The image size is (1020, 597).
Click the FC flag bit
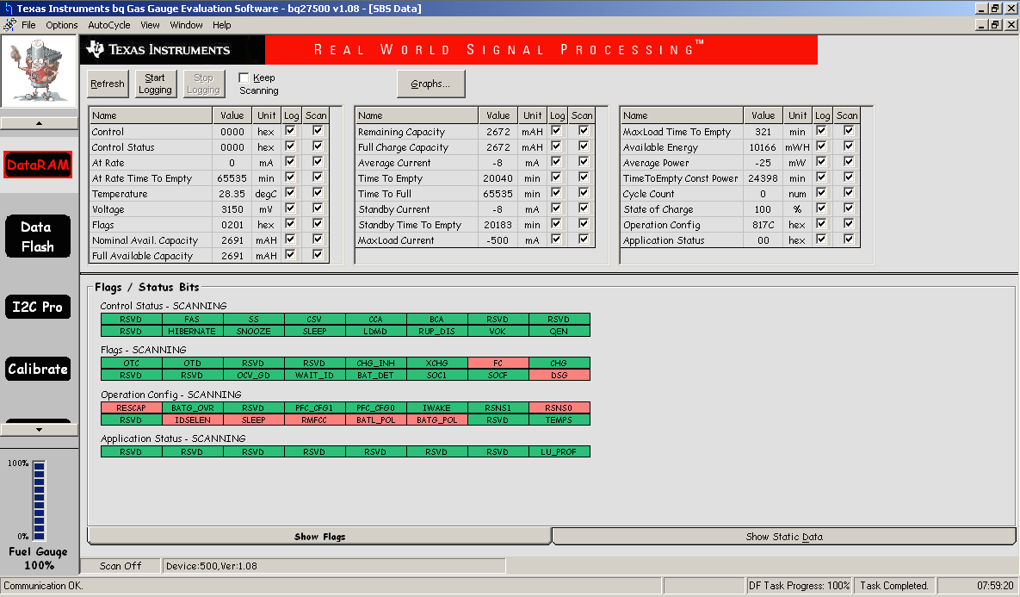pos(498,364)
